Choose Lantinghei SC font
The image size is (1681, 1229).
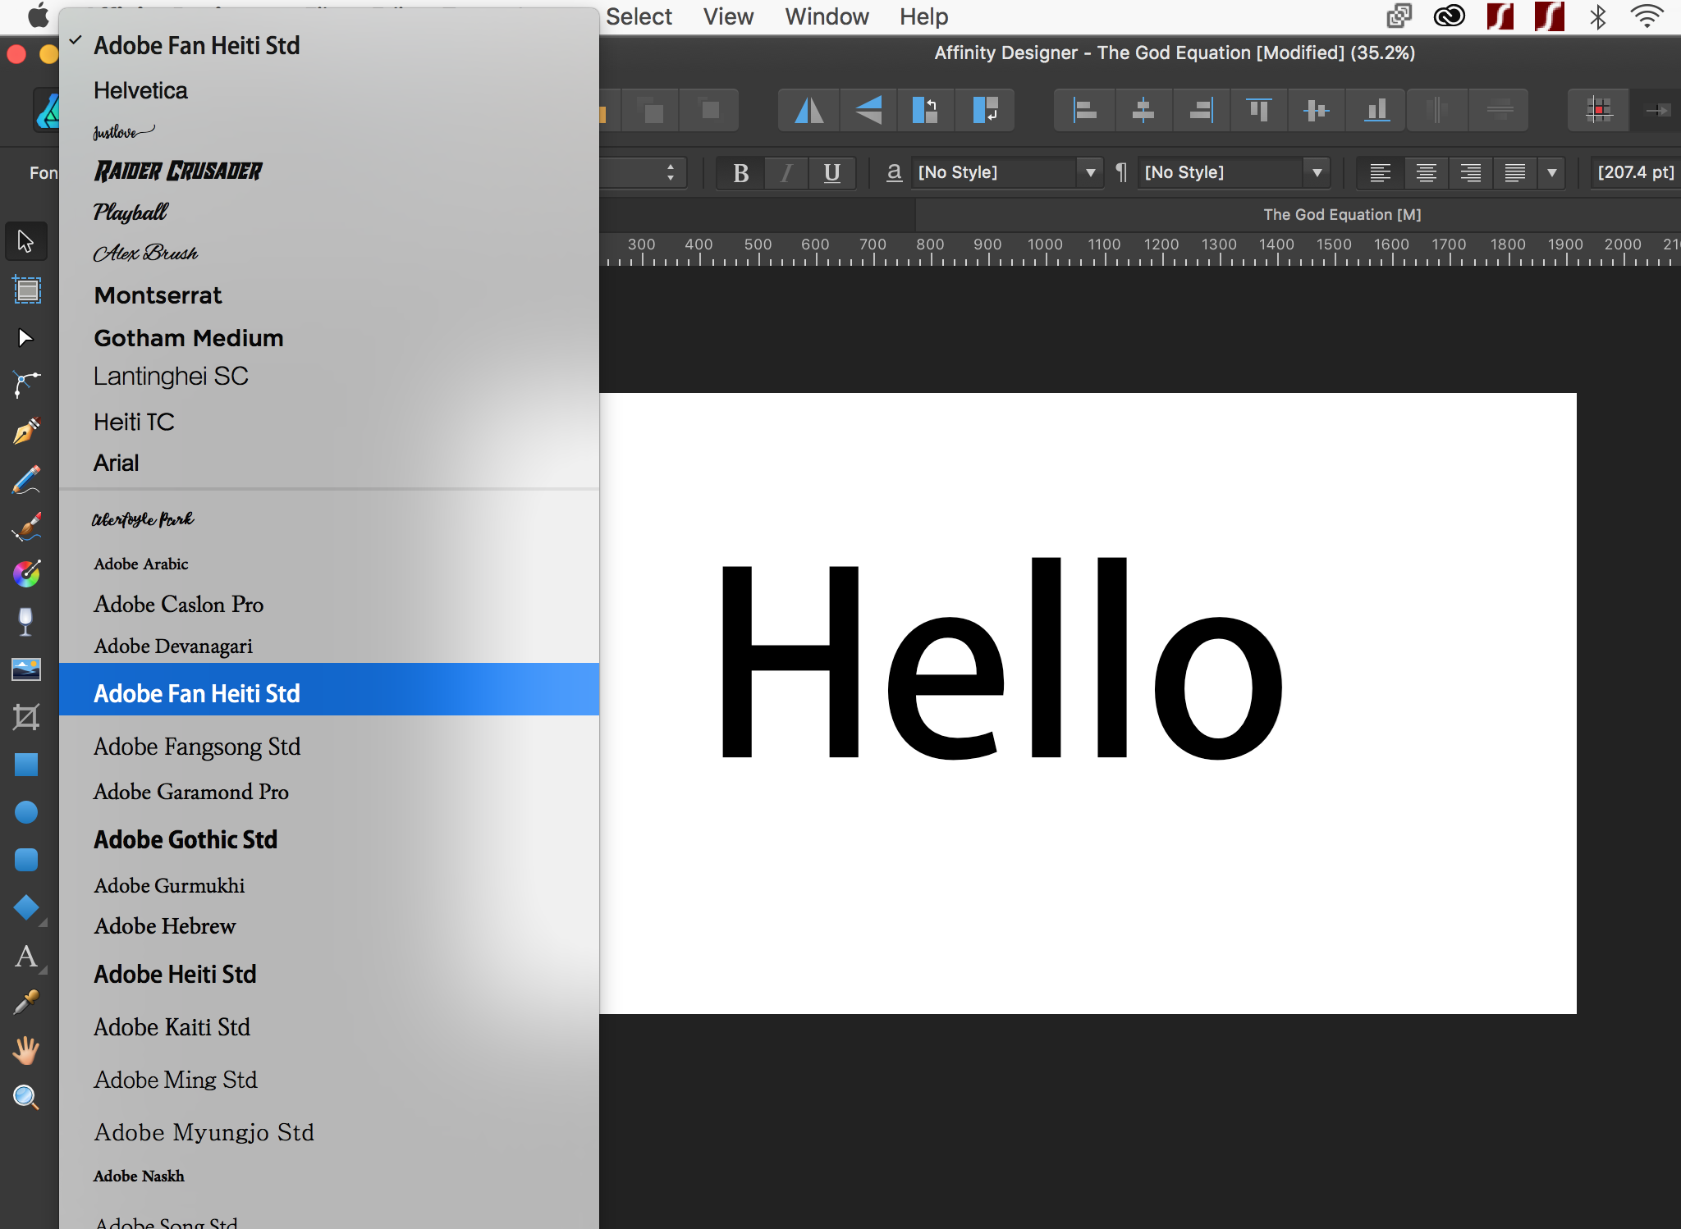click(x=329, y=376)
